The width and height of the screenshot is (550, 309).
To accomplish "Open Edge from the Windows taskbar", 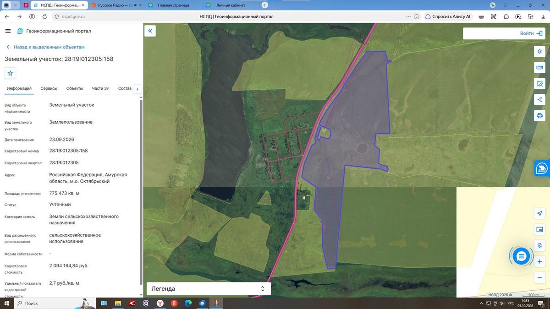I will coord(188,304).
